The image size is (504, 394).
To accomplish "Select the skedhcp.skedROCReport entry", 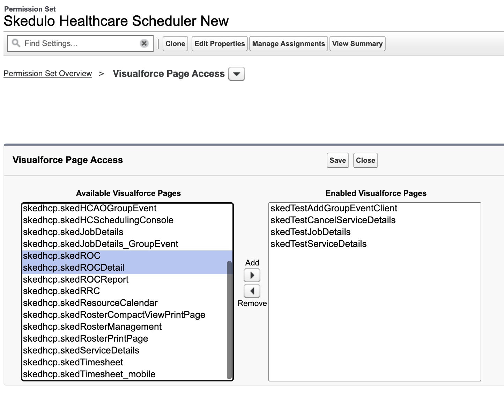I will point(124,280).
